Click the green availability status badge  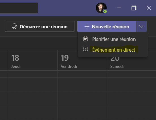coord(105,11)
